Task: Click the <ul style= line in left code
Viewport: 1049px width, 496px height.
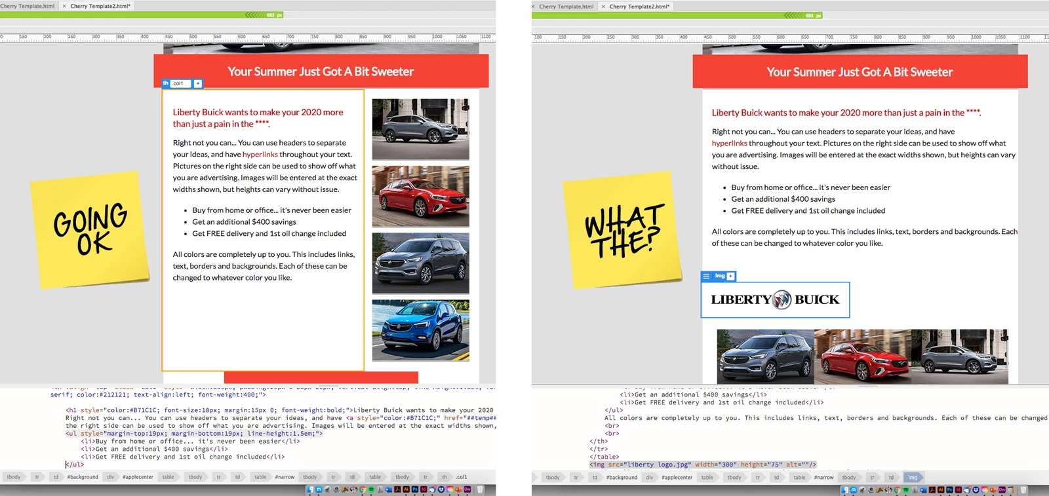Action: [194, 434]
